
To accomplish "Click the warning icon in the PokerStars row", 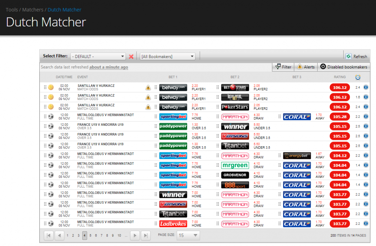I will (x=148, y=107).
